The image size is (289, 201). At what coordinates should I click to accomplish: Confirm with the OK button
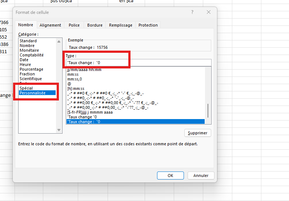pos(170,176)
